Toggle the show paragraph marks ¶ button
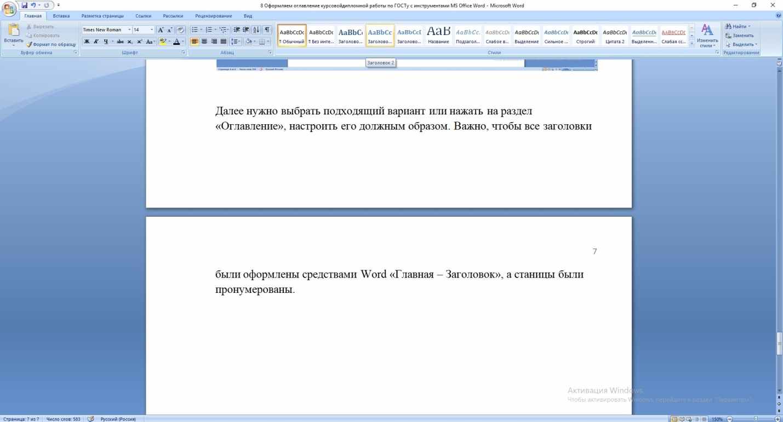 point(267,30)
